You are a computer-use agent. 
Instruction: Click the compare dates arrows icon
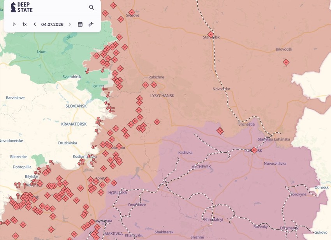click(x=91, y=24)
